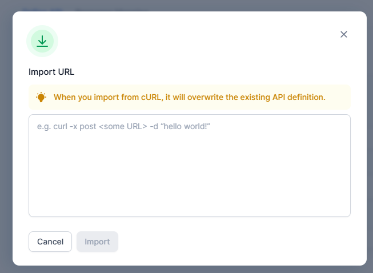This screenshot has height=273, width=373.
Task: Click the "<some URL>" placeholder segment
Action: point(123,126)
